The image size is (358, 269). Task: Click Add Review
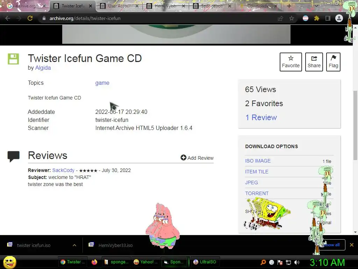pos(197,158)
